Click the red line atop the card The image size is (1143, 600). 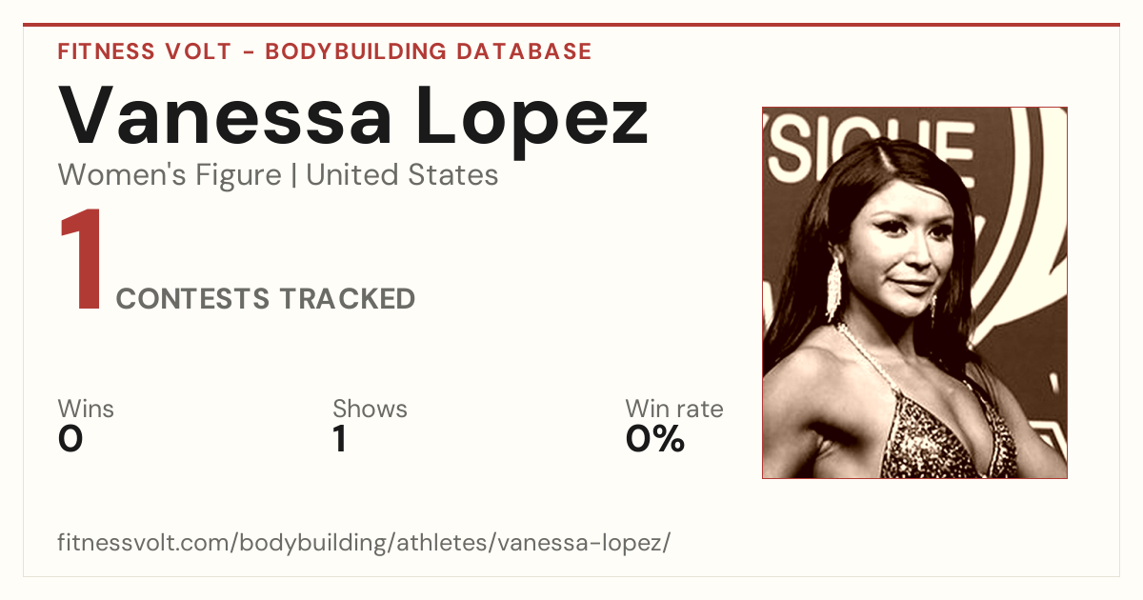tap(571, 25)
